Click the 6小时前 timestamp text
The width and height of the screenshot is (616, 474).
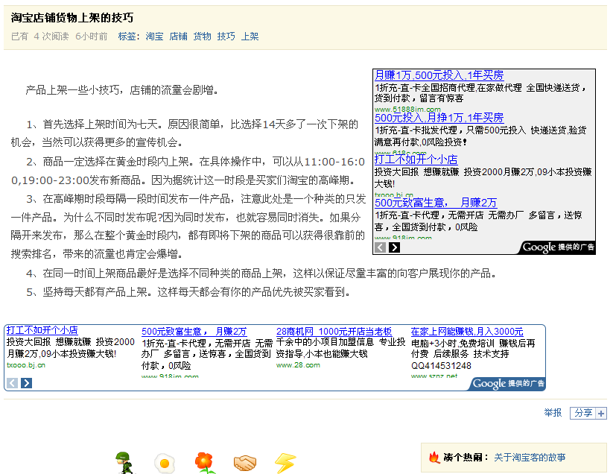click(x=91, y=37)
